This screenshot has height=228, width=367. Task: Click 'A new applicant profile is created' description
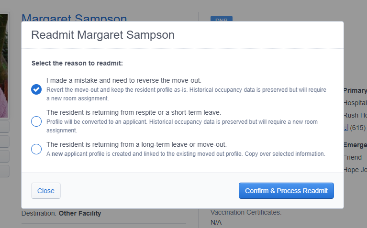(186, 154)
